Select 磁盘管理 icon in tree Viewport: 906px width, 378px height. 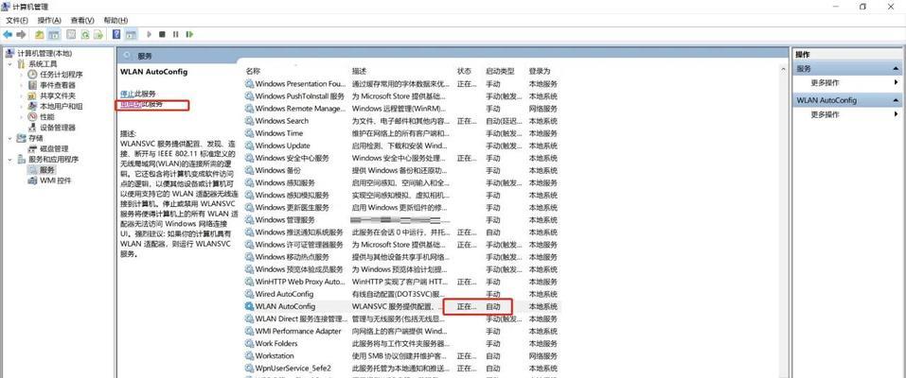(33, 149)
